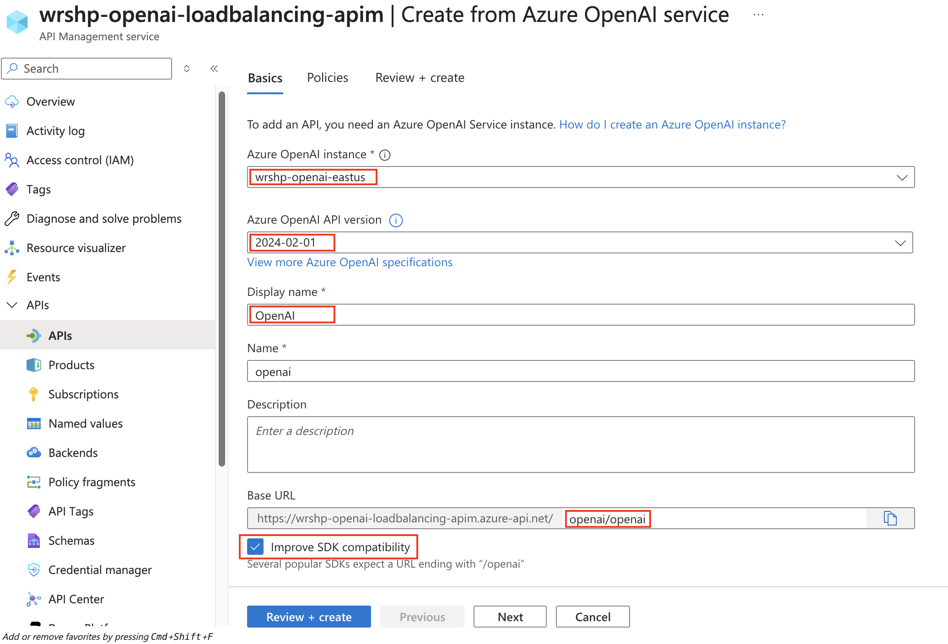
Task: Open the Azure OpenAI API version dropdown
Action: pos(580,242)
